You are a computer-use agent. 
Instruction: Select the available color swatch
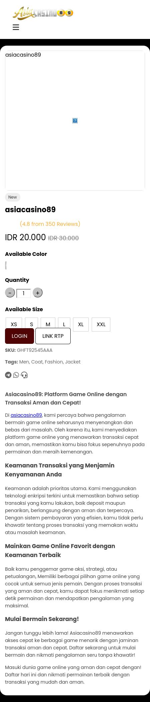click(6, 266)
